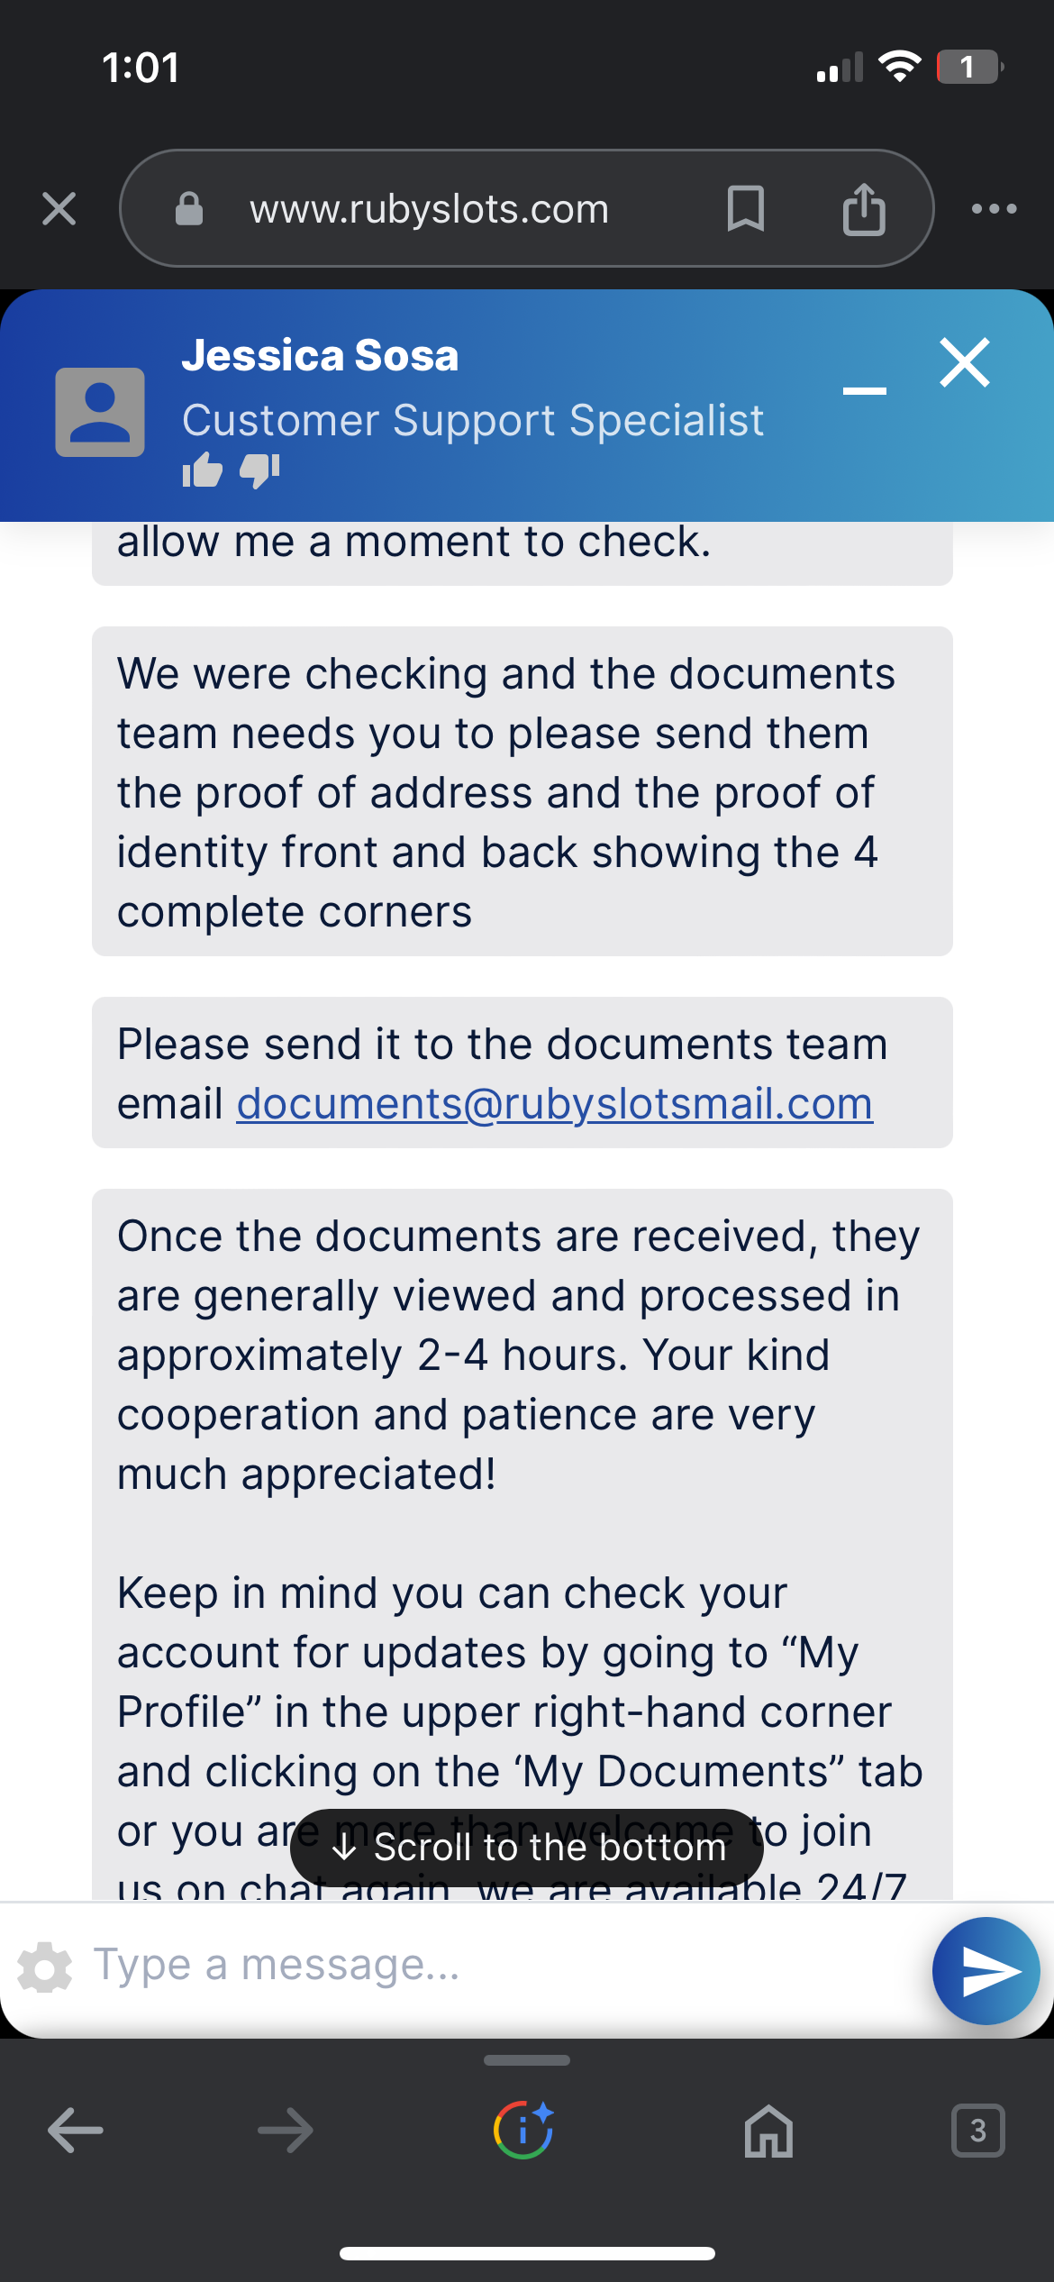The image size is (1054, 2282).
Task: Tap the thumbs down rating icon
Action: coord(260,470)
